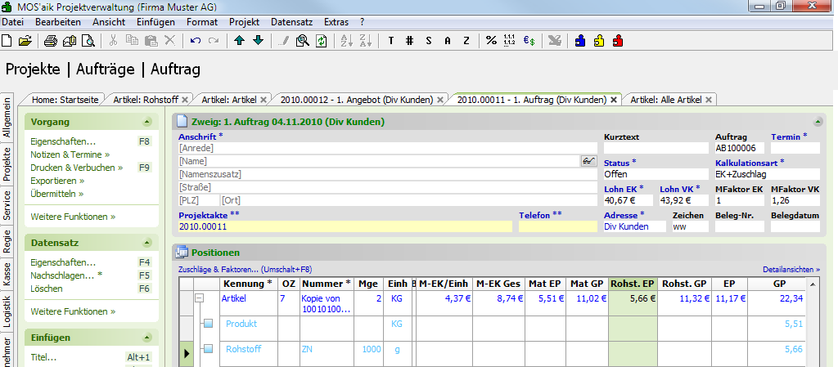The image size is (838, 367).
Task: Click the red person toolbar icon
Action: coord(618,41)
